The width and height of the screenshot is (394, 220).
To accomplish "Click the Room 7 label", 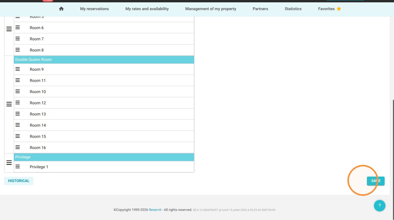I will (x=37, y=39).
